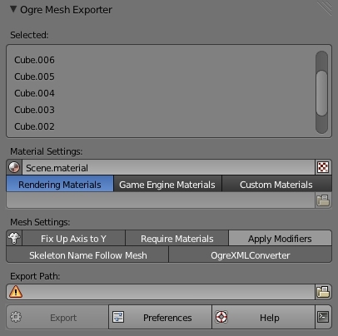Toggle Skeleton Name Follow Mesh
This screenshot has height=336, width=338.
pos(87,255)
